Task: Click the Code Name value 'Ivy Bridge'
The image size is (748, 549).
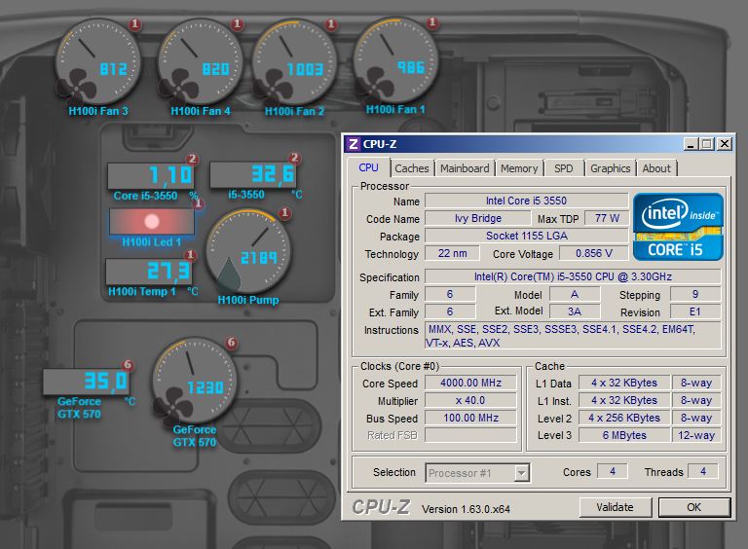Action: pyautogui.click(x=478, y=218)
